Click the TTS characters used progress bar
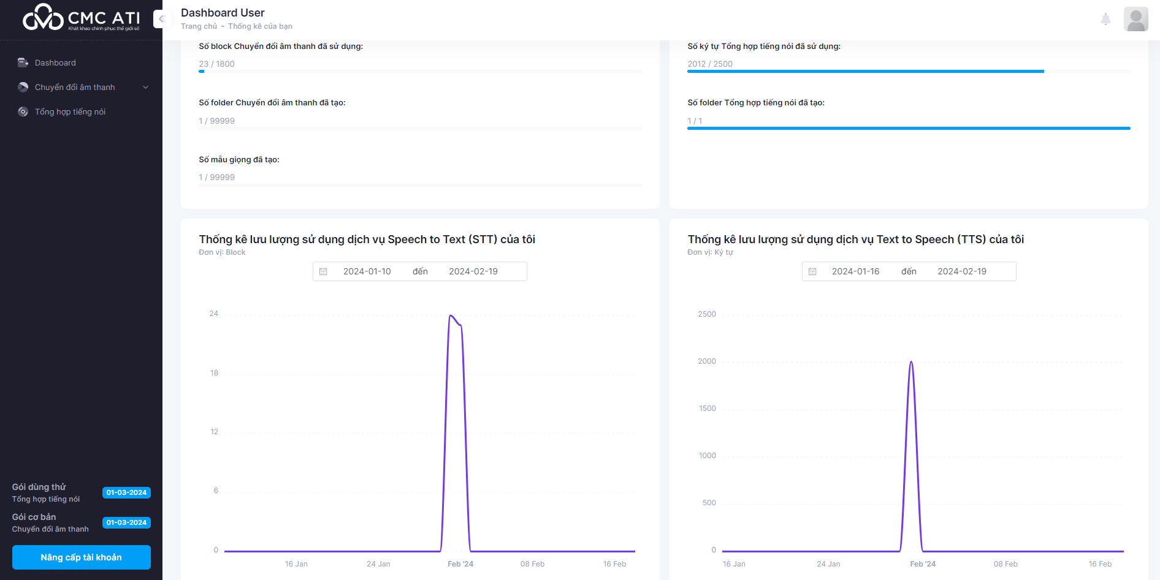The image size is (1160, 580). click(x=908, y=72)
